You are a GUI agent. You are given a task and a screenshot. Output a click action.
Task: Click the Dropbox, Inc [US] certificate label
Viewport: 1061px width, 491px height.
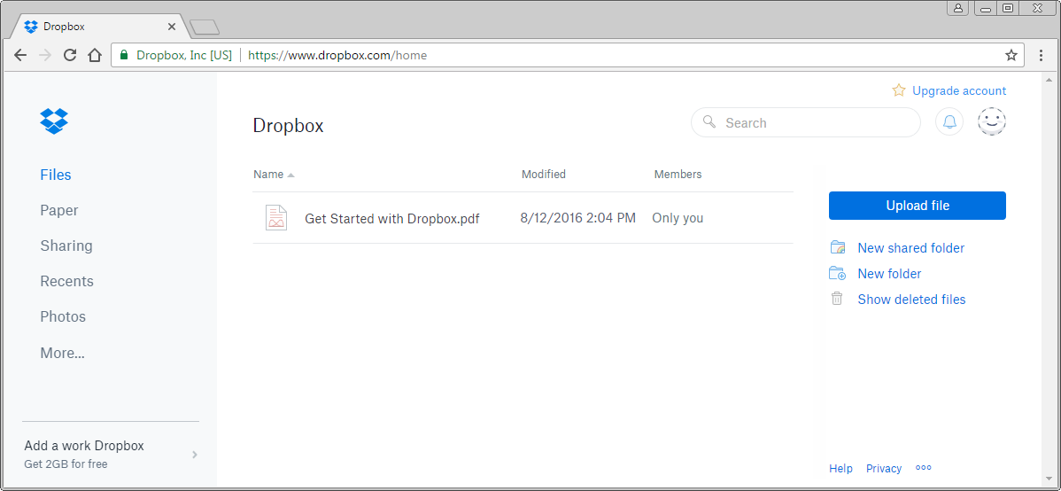point(184,56)
